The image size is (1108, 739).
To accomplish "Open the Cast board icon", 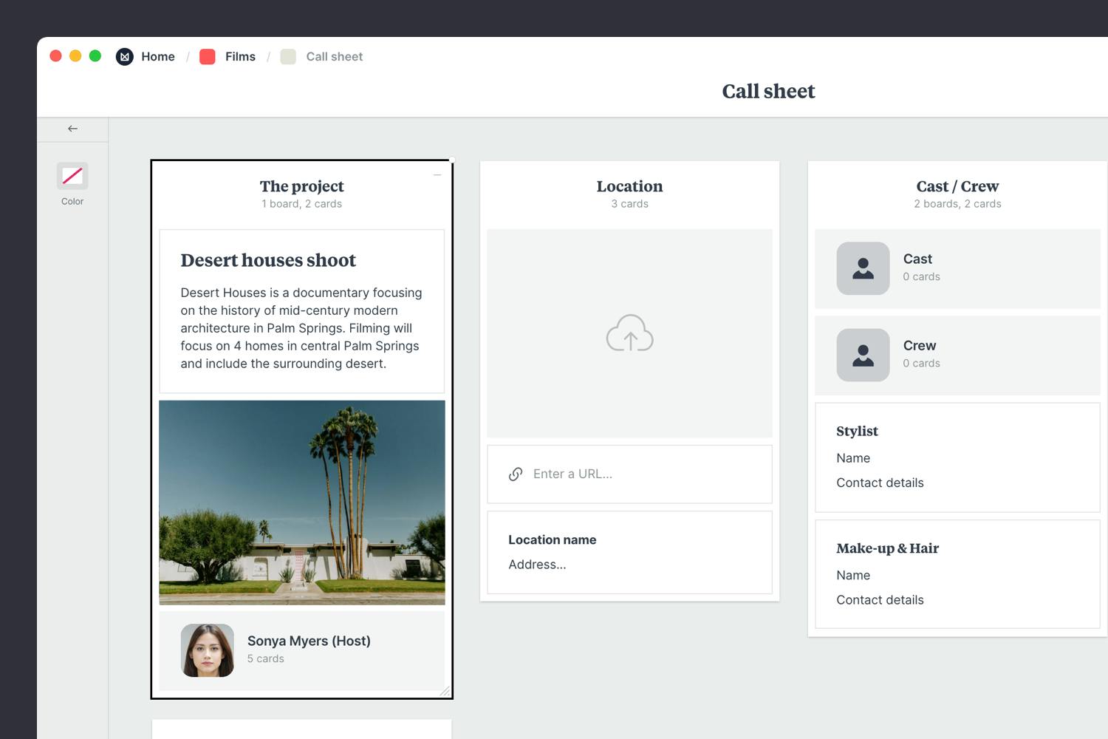I will pyautogui.click(x=863, y=268).
